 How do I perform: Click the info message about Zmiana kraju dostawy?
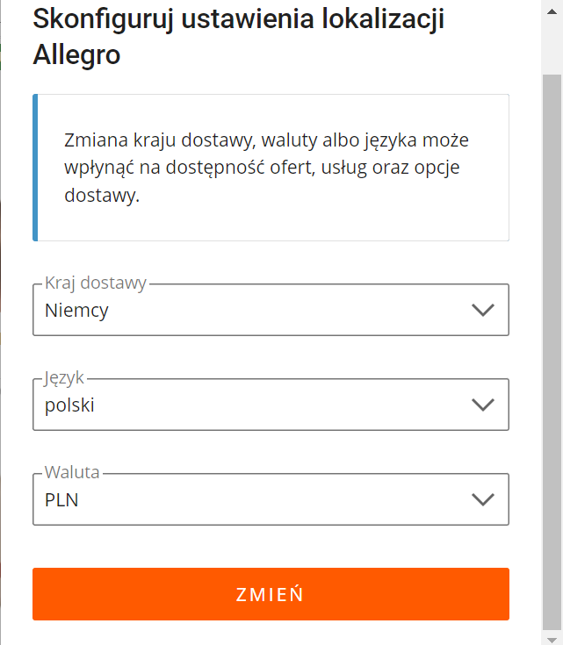click(x=266, y=168)
